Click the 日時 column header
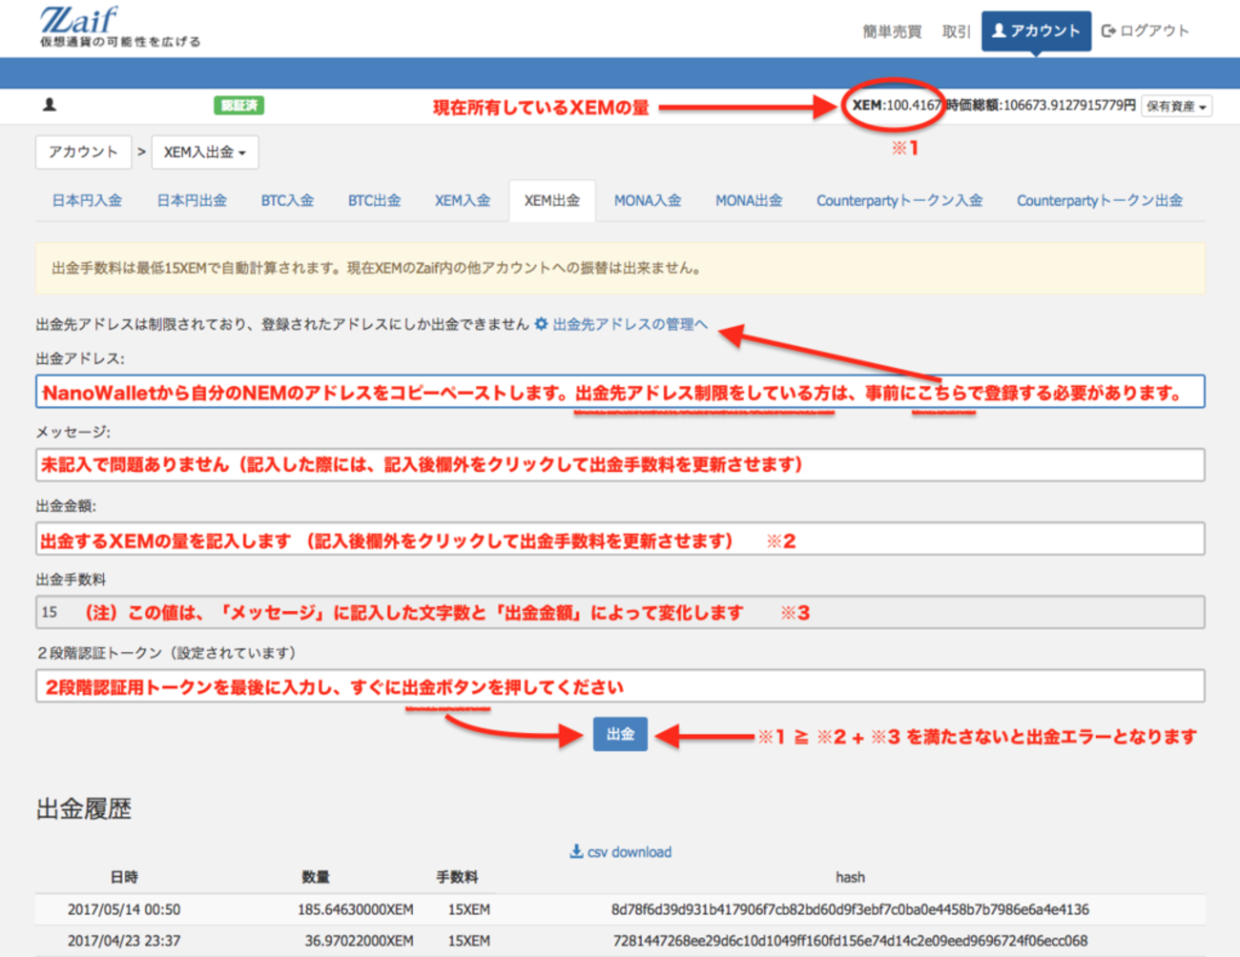Image resolution: width=1240 pixels, height=957 pixels. coord(124,877)
